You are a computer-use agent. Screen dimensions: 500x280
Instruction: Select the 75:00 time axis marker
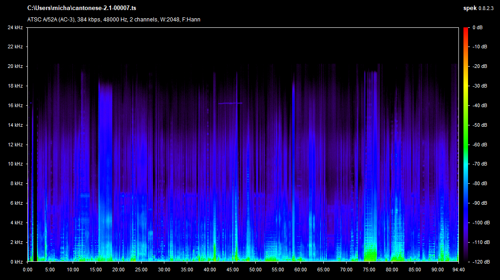(x=369, y=269)
